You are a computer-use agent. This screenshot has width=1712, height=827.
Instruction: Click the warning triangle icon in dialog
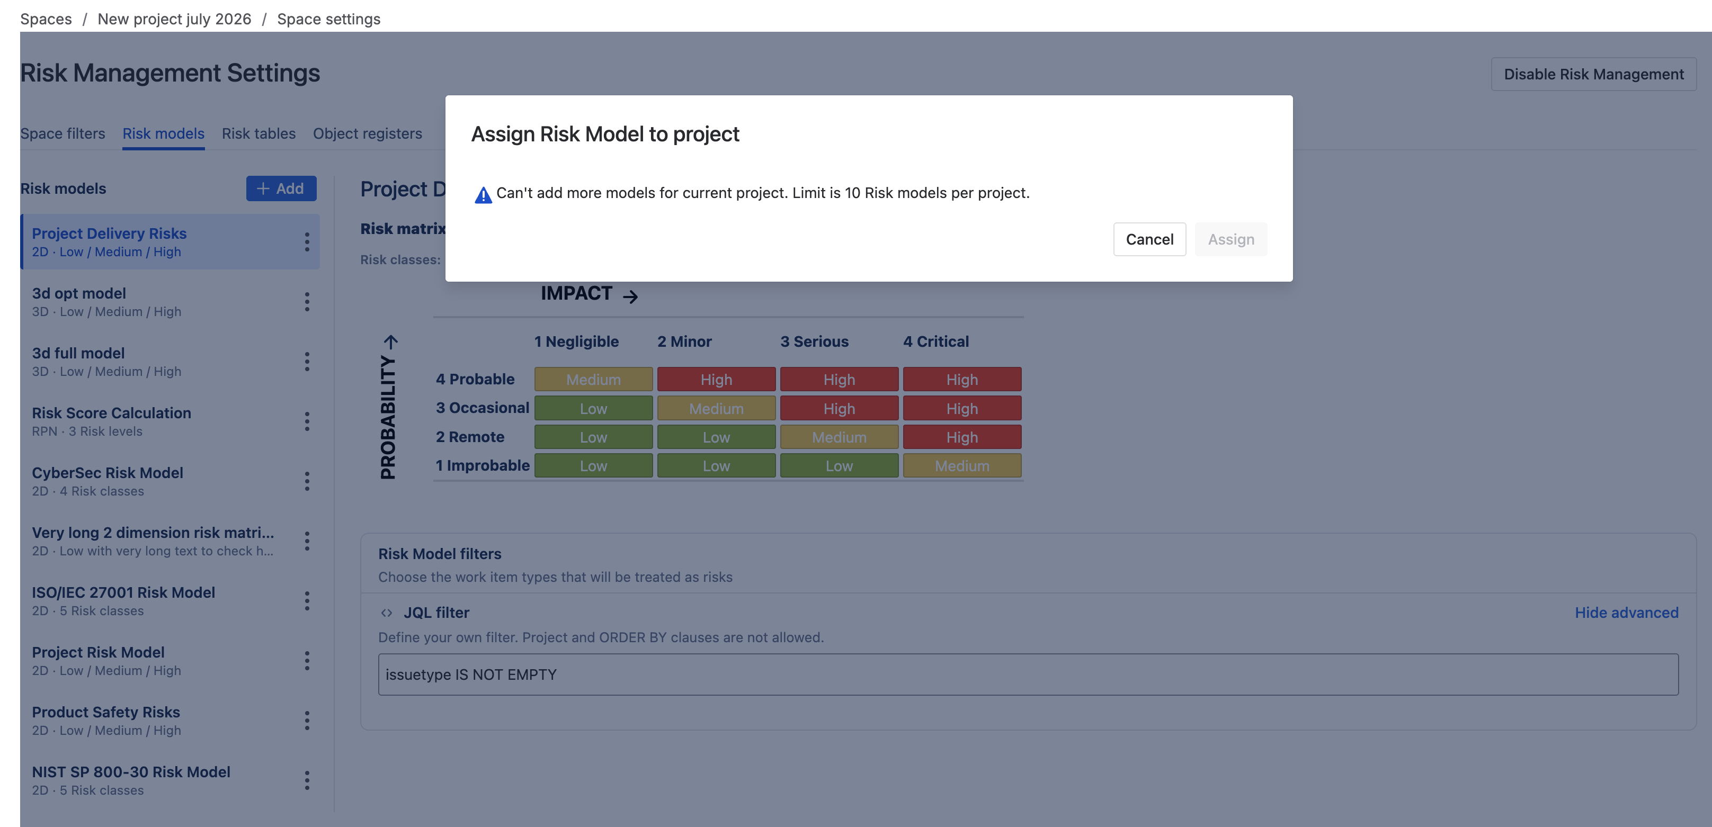coord(483,195)
